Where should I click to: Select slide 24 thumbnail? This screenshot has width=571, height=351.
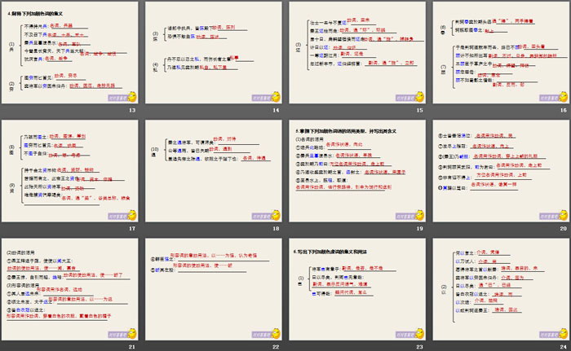click(x=501, y=290)
